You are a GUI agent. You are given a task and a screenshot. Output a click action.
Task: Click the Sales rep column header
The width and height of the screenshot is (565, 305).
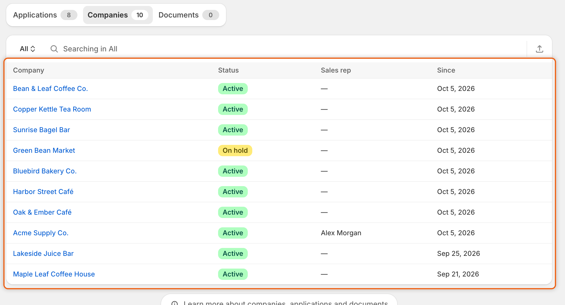click(336, 70)
